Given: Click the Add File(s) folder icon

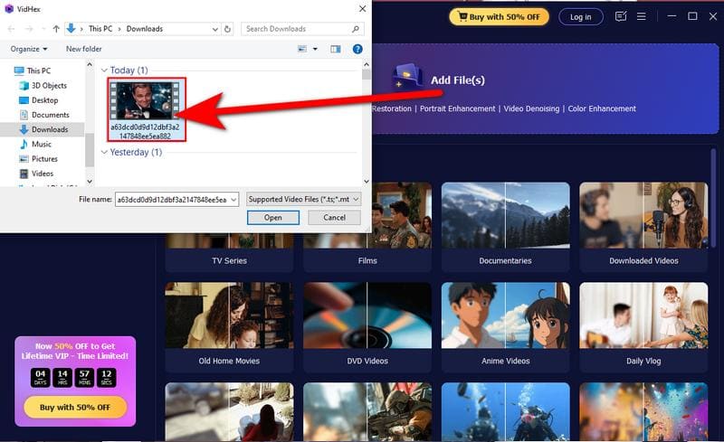Looking at the screenshot, I should click(408, 80).
